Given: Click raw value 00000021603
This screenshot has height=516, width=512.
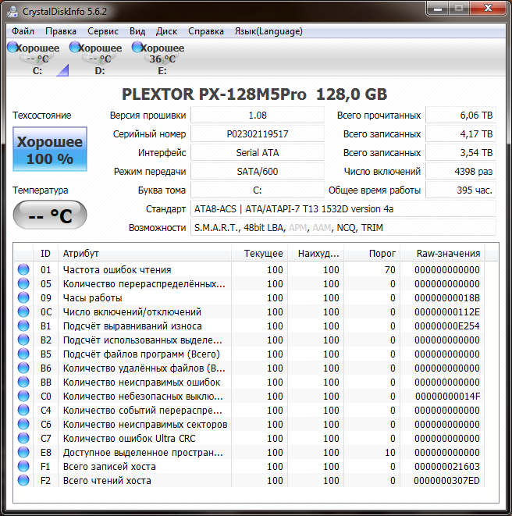Looking at the screenshot, I should (447, 466).
